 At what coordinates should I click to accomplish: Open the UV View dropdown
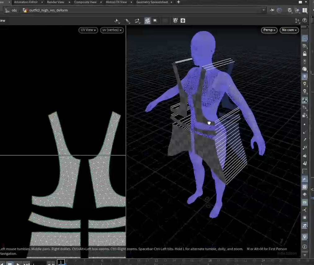pos(88,30)
